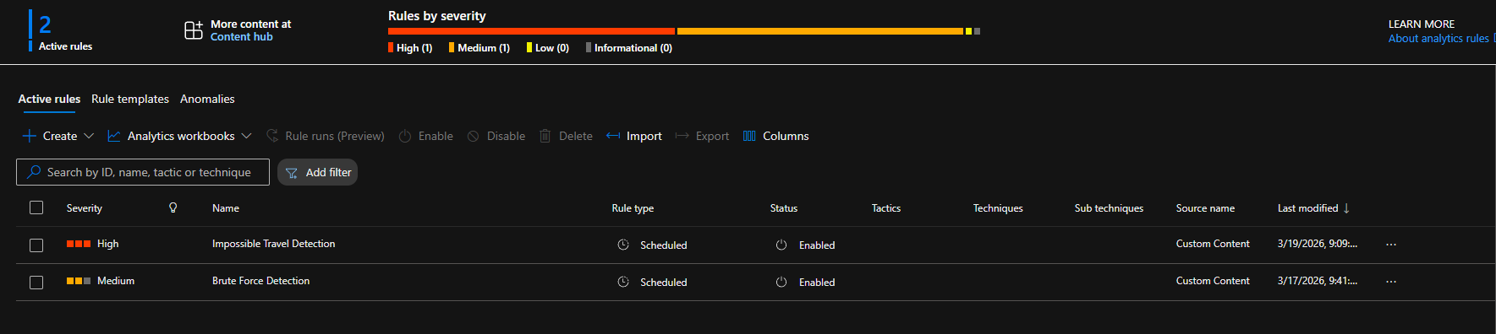The width and height of the screenshot is (1496, 334).
Task: Click the Delete trash icon
Action: [545, 136]
